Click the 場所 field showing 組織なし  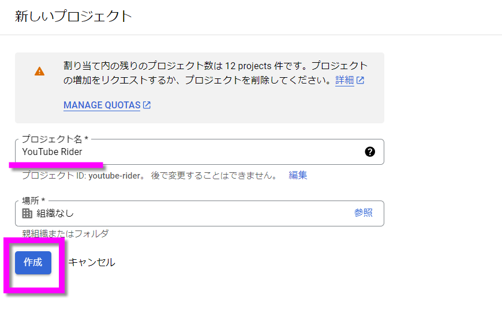(x=200, y=213)
